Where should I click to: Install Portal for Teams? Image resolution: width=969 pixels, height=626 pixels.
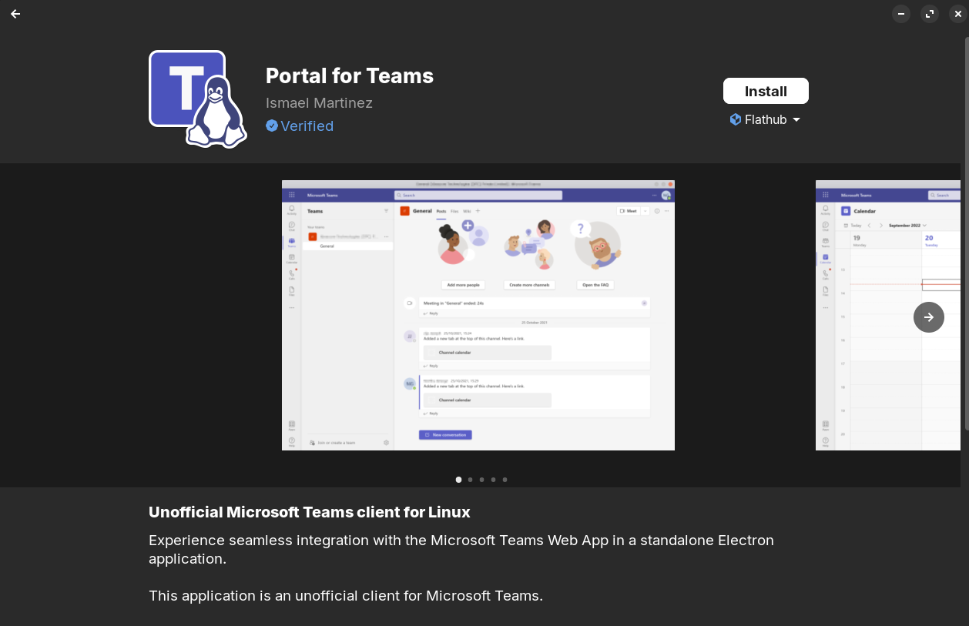pos(766,91)
